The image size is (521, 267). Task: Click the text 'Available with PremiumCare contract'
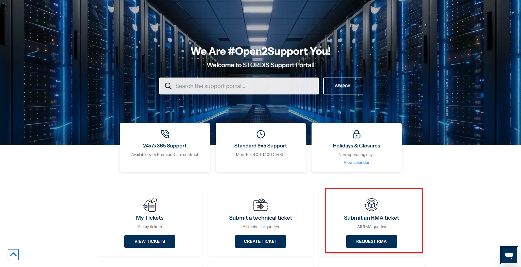tap(165, 155)
